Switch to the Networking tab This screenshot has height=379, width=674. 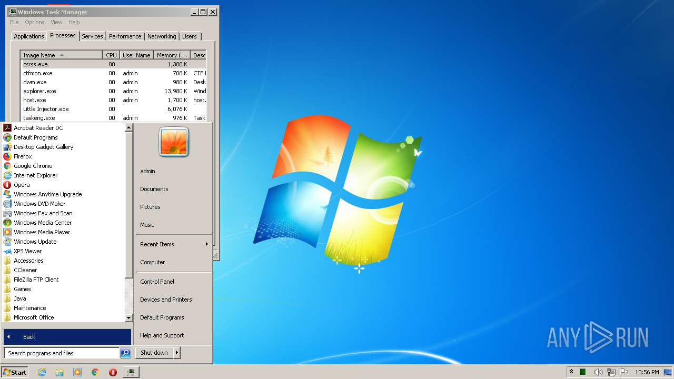[162, 36]
